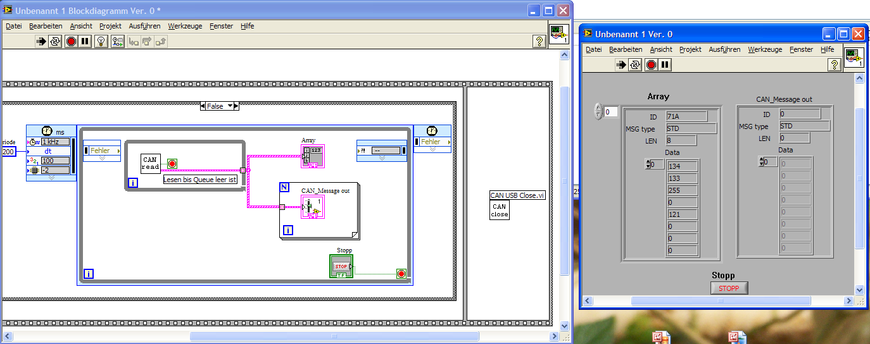870x344 pixels.
Task: Click the 200 period constant on diagram
Action: click(8, 152)
